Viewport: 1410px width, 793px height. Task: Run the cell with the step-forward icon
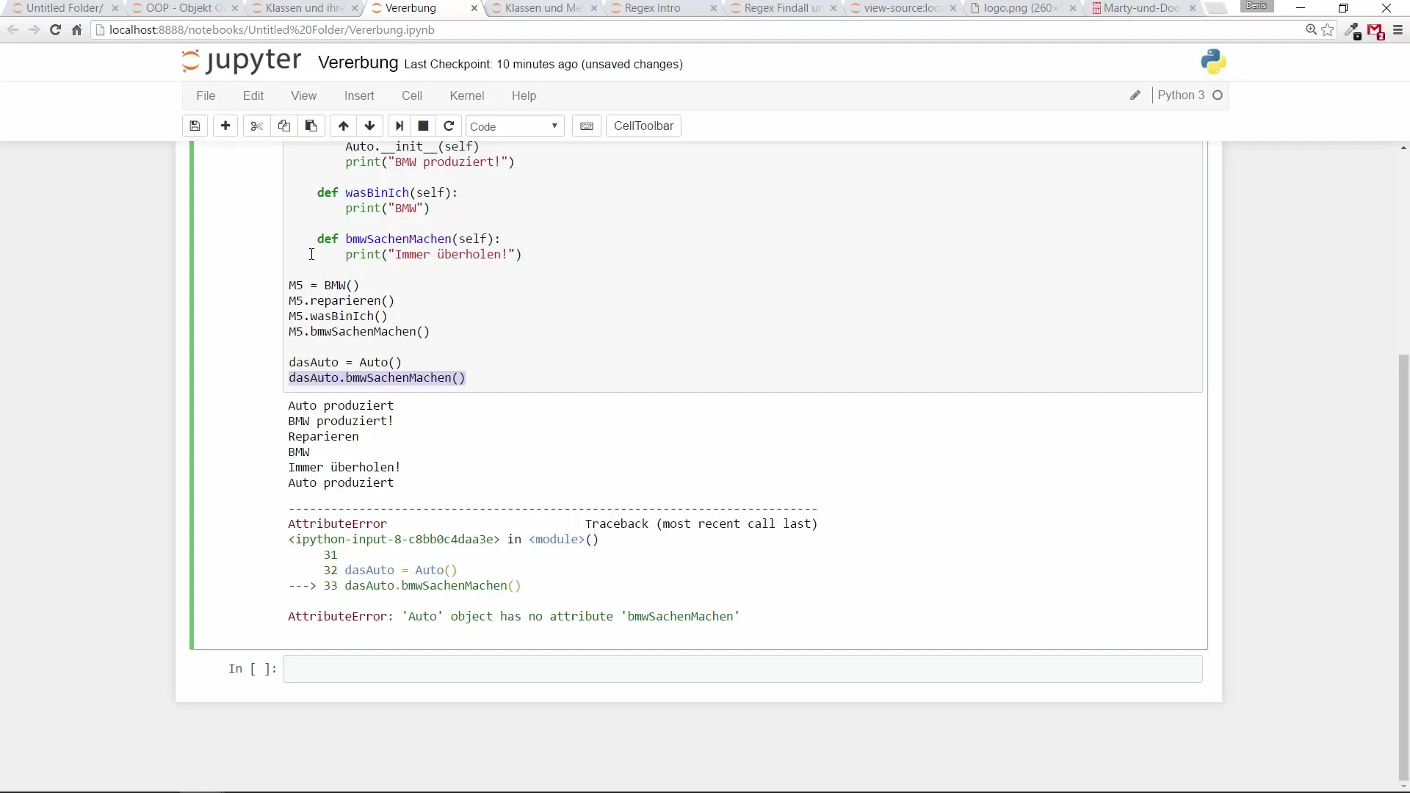click(399, 126)
